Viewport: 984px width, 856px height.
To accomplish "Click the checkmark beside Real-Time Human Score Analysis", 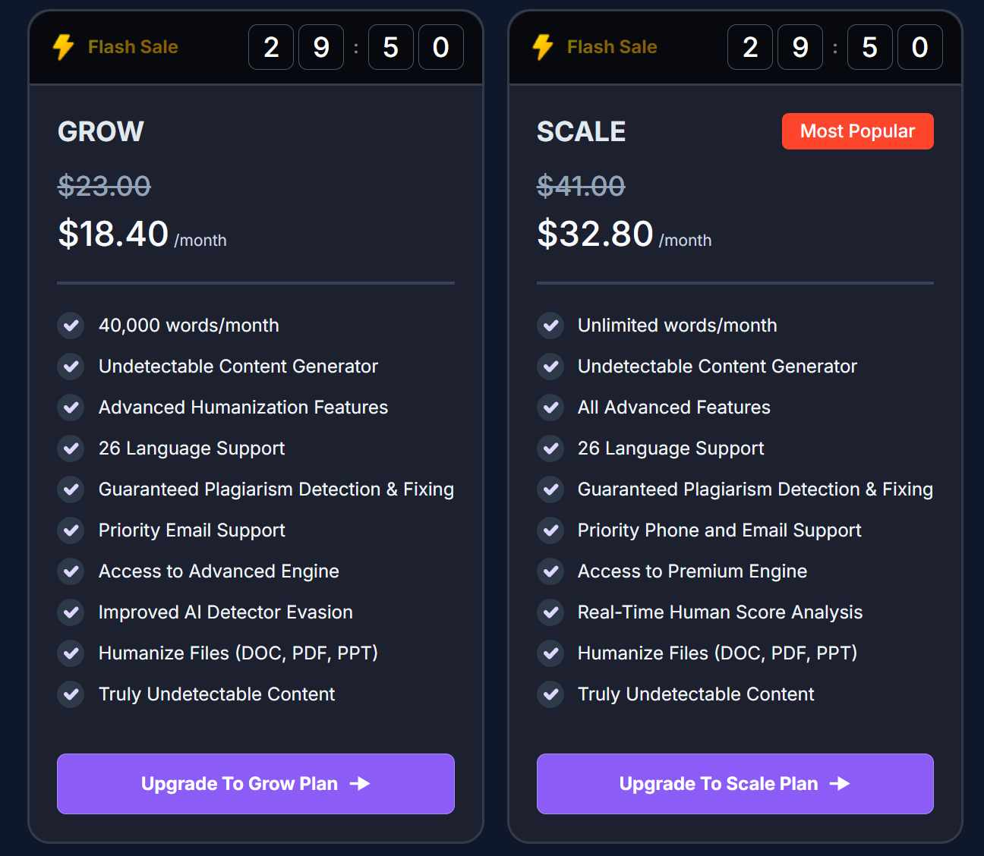I will point(550,612).
